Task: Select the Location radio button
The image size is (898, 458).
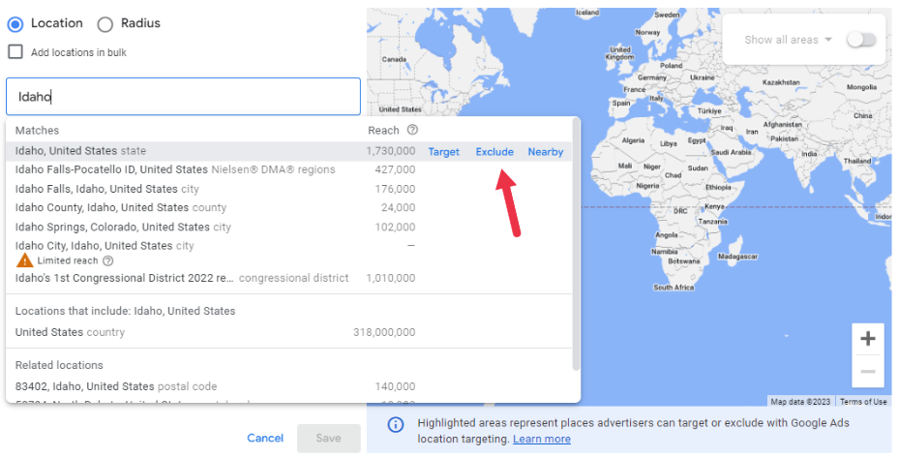Action: [x=15, y=24]
